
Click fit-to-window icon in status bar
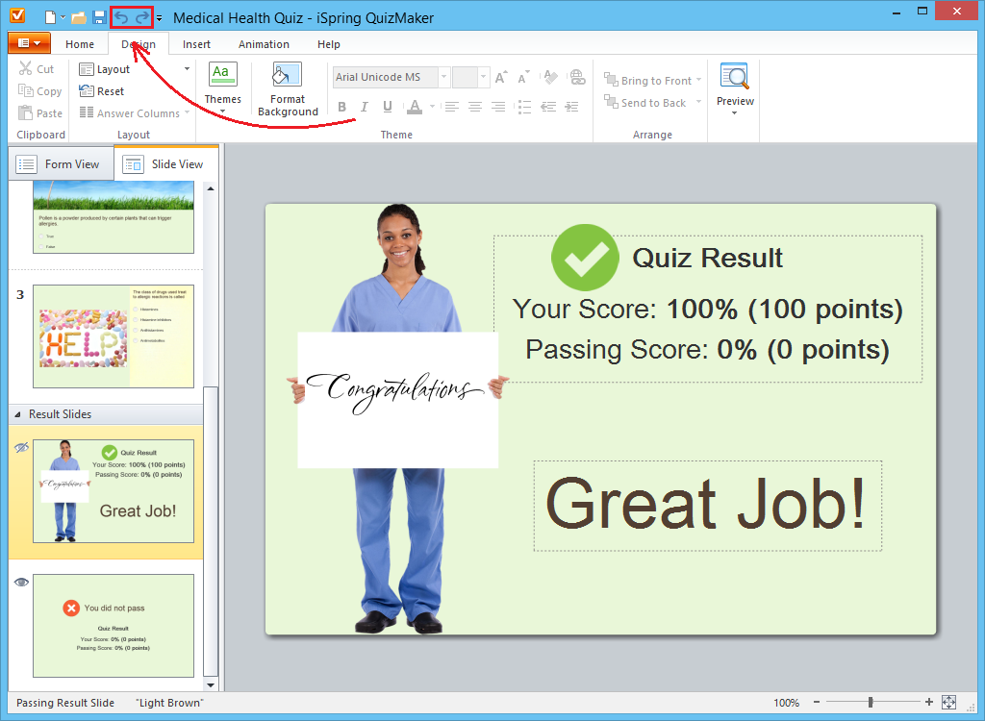click(948, 702)
